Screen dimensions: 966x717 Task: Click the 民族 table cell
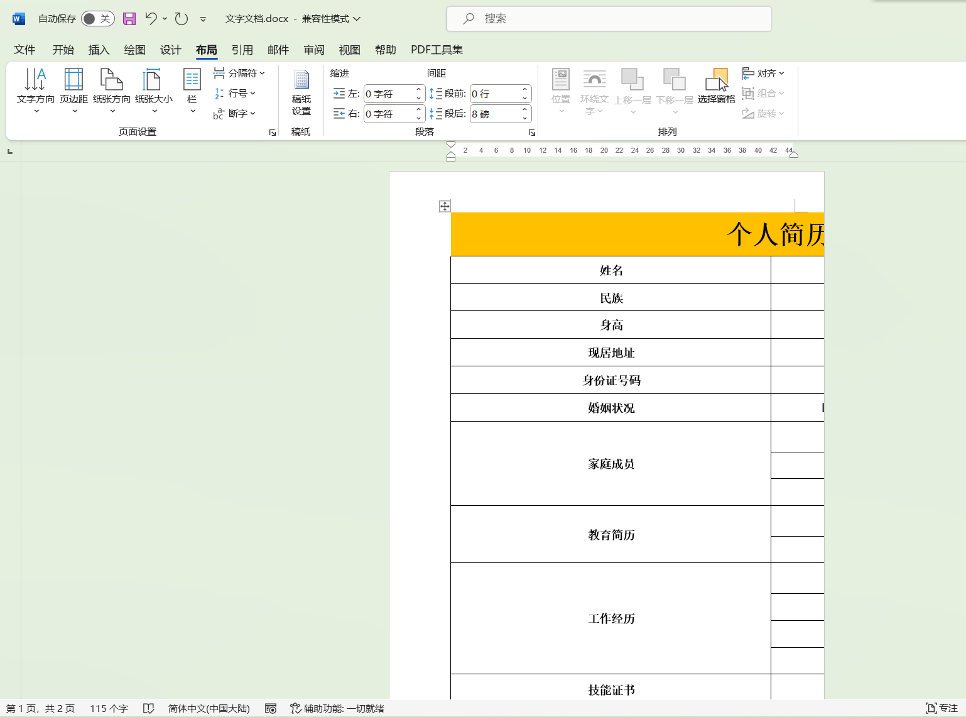[611, 298]
